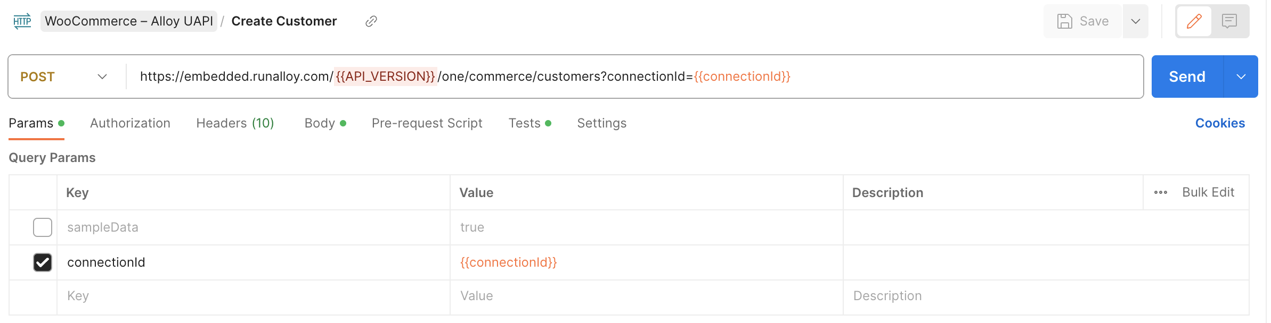Uncheck the connectionId parameter checkbox
1271x323 pixels.
point(43,262)
